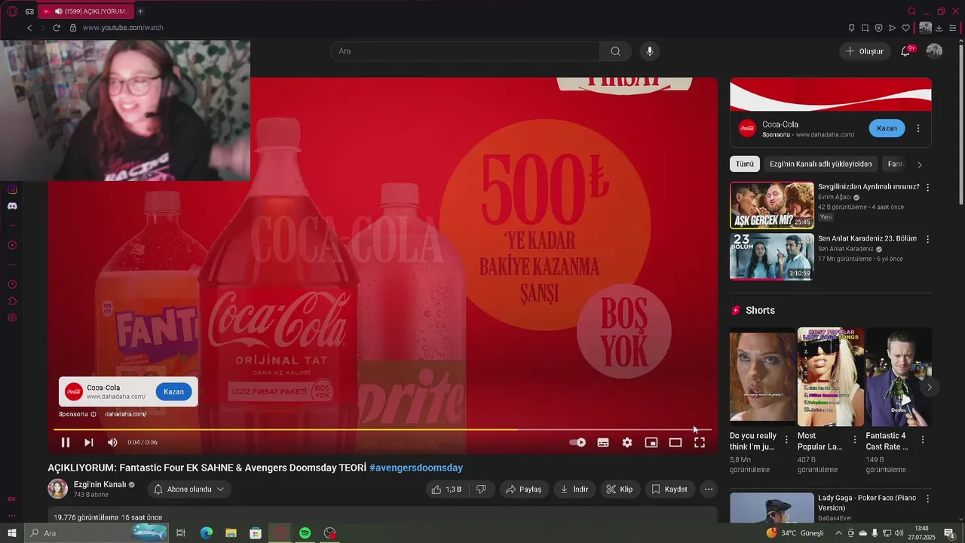Click the YouTube search magnifier button
Image resolution: width=965 pixels, height=543 pixels.
click(616, 51)
